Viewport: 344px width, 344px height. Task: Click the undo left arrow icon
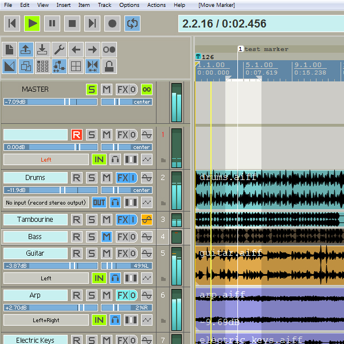coord(76,49)
